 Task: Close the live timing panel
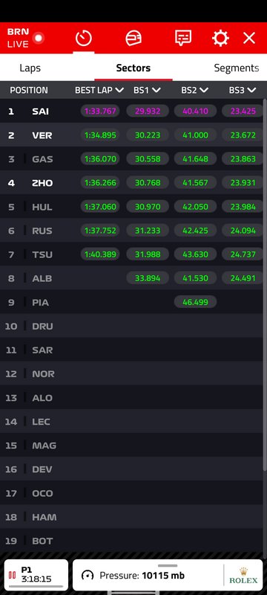[x=249, y=38]
